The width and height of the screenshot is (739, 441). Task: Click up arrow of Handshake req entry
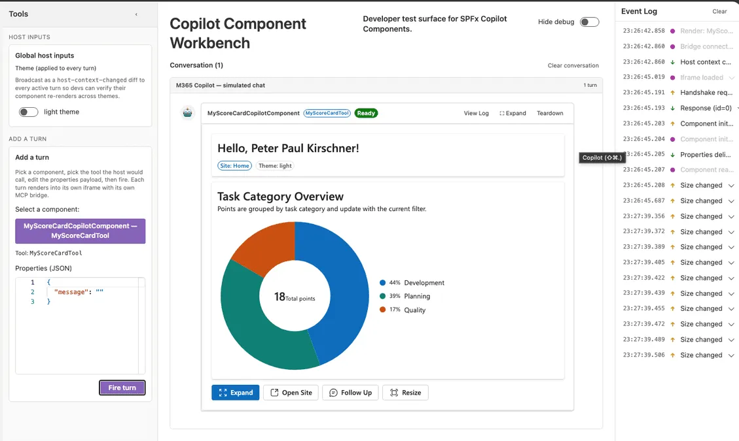tap(672, 93)
